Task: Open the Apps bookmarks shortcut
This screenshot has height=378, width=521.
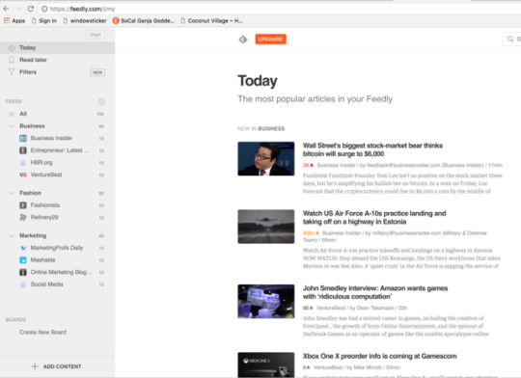Action: tap(14, 20)
